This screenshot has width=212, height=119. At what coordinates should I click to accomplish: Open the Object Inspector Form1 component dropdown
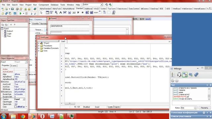(26, 62)
